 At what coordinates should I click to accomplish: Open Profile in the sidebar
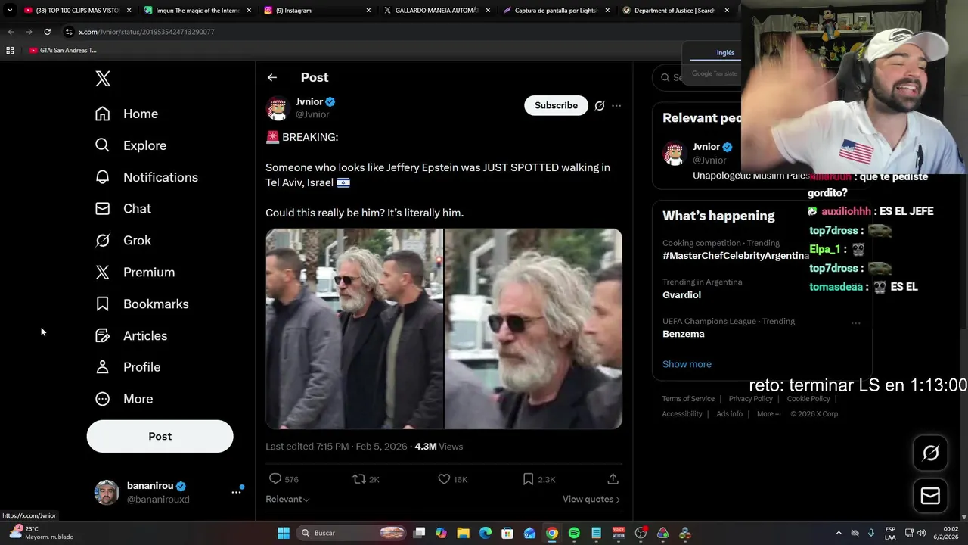127,367
